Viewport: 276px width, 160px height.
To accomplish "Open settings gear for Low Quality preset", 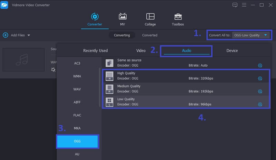I will pos(260,104).
